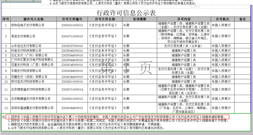Select the cell 深圳市盛迪嘉支付股份有限公司
The width and height of the screenshot is (253, 135).
point(34,108)
